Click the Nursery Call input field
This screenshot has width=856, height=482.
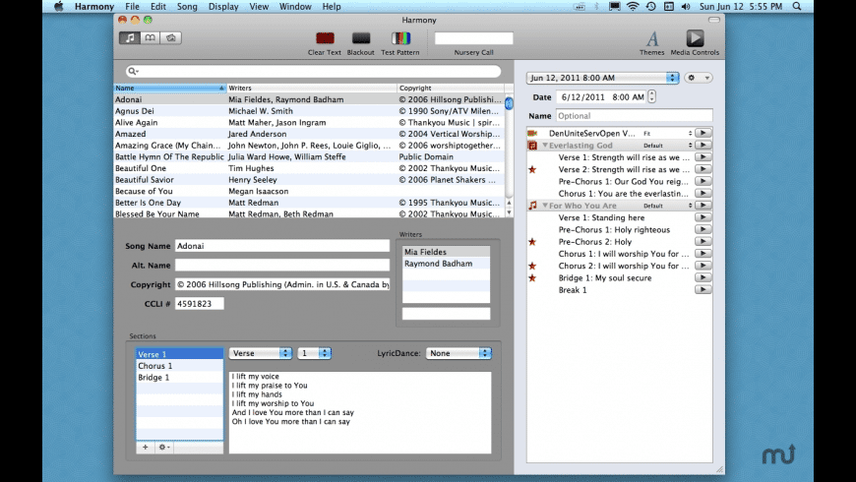coord(473,38)
